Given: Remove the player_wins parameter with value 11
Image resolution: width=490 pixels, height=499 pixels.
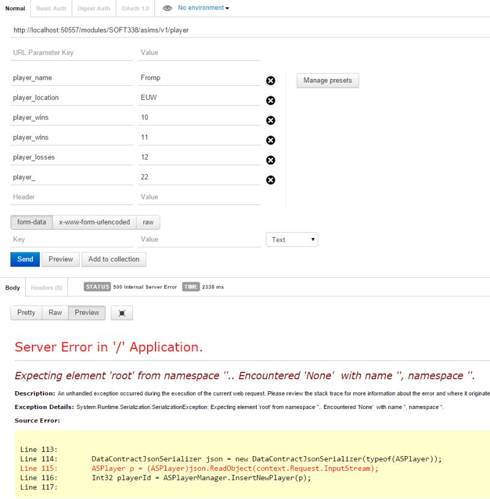Looking at the screenshot, I should click(x=270, y=140).
